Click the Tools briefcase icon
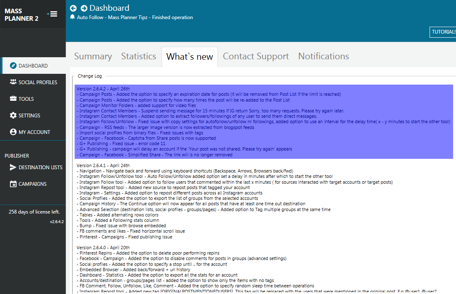This screenshot has height=294, width=456. pos(13,99)
